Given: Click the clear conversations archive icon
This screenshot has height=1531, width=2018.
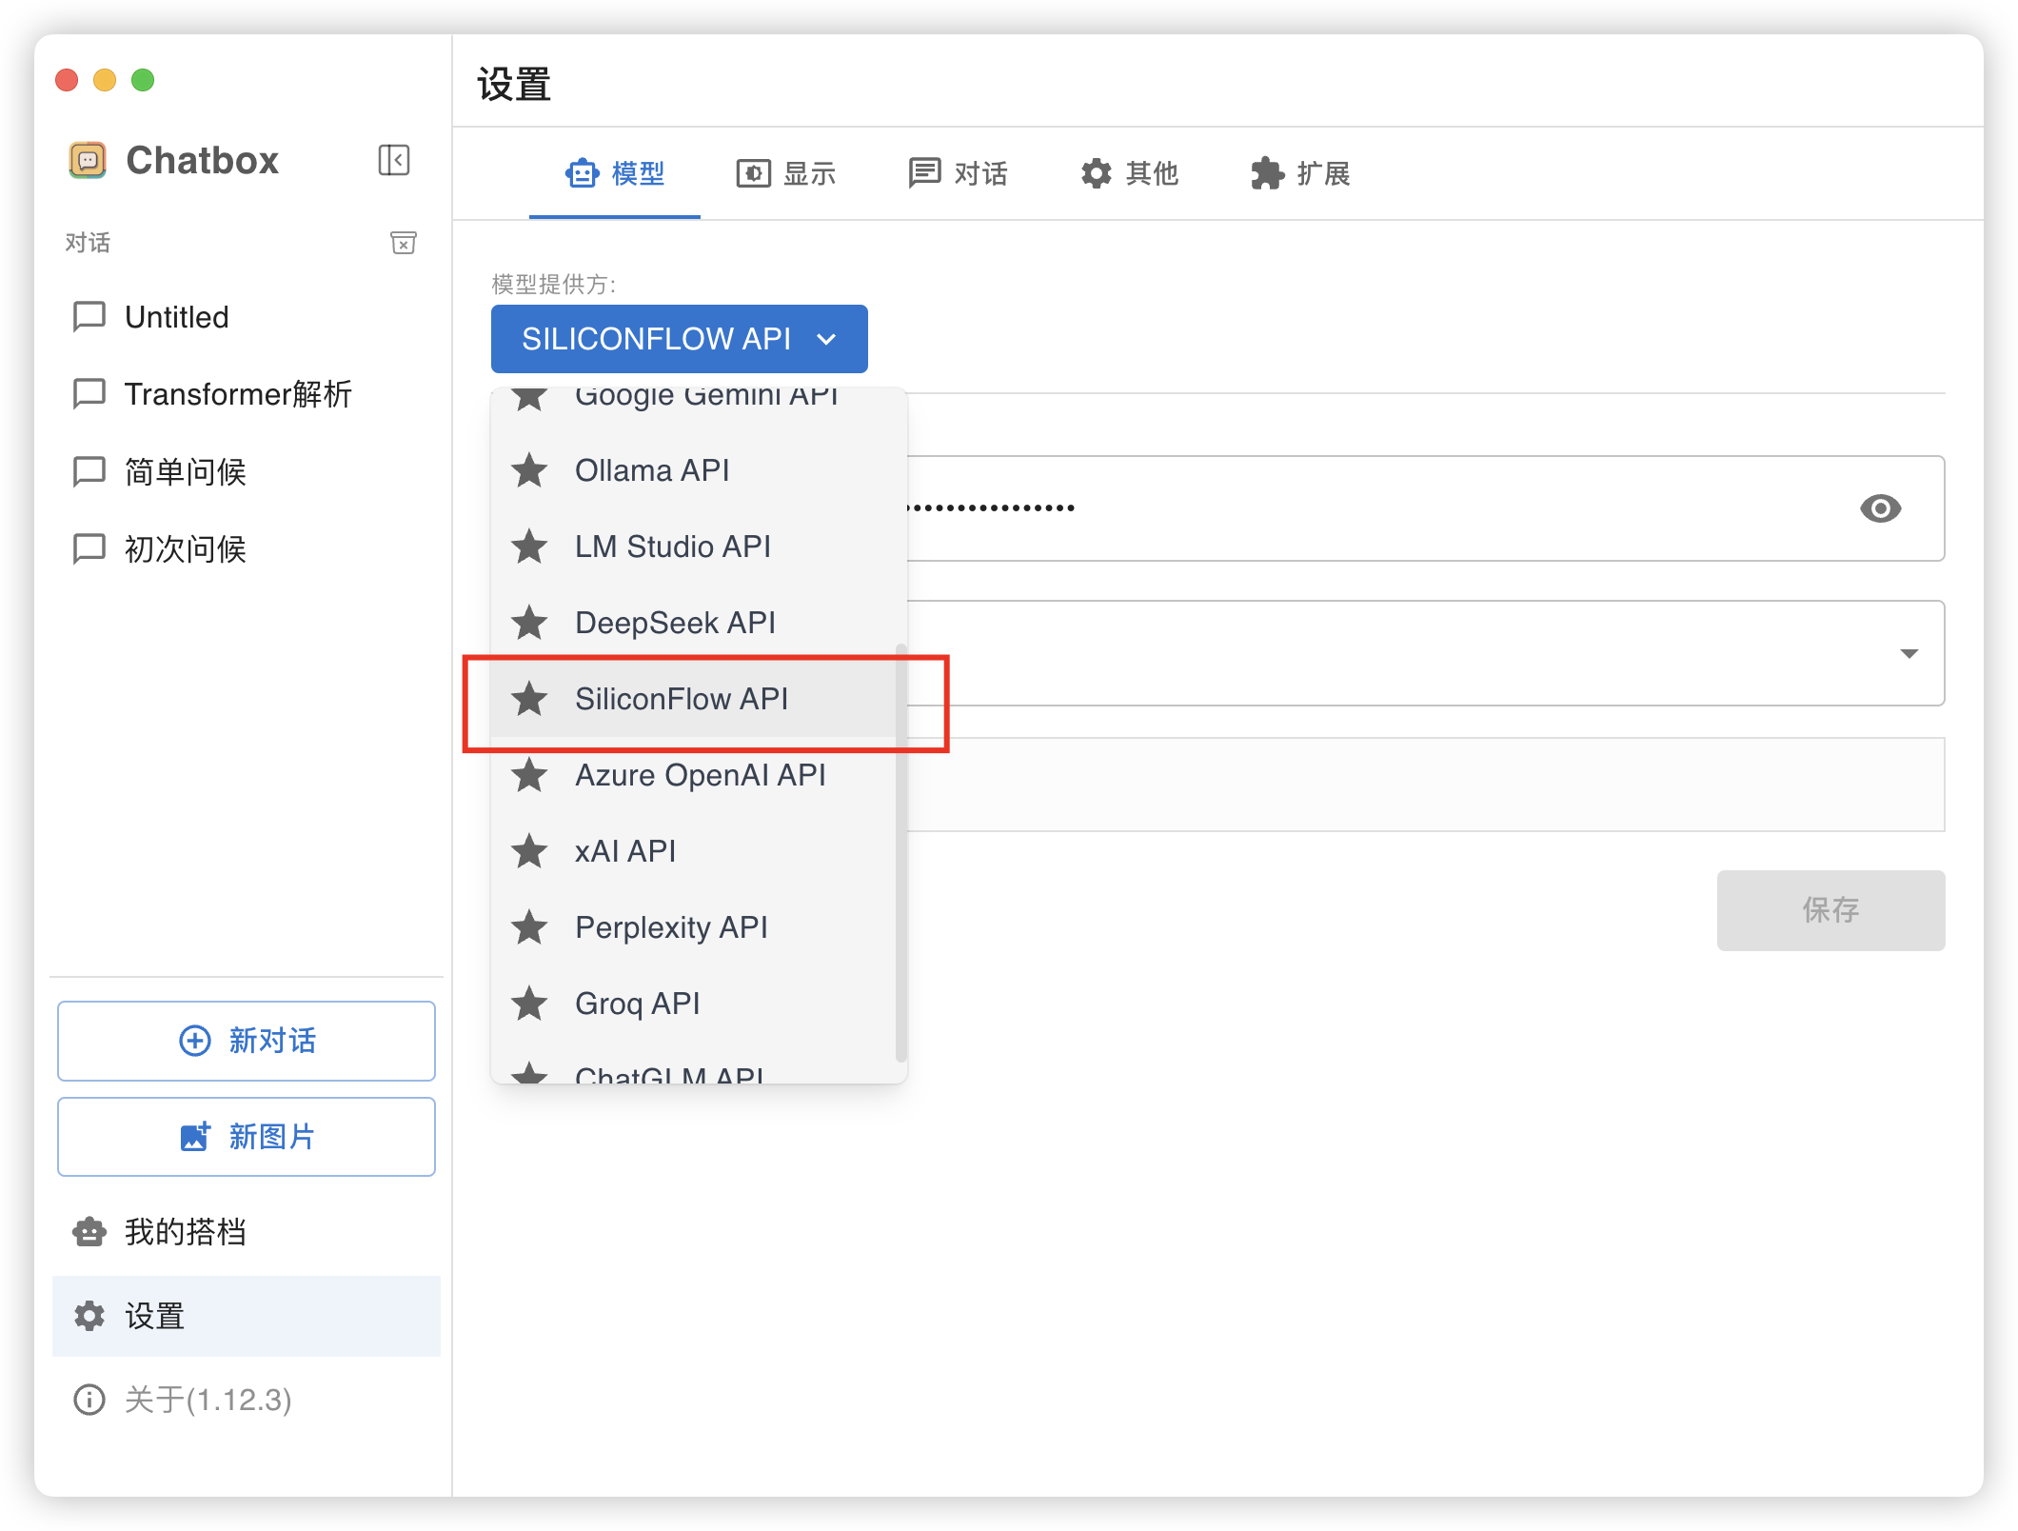Looking at the screenshot, I should (404, 243).
